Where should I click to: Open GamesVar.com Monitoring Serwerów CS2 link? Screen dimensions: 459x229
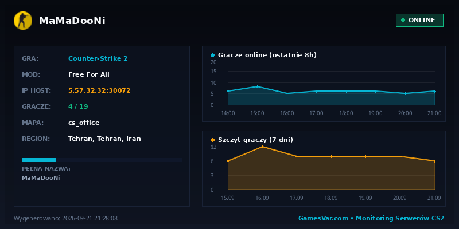pos(371,218)
